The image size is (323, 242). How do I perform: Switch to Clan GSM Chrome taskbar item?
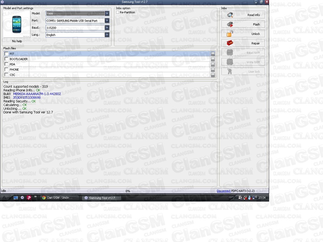click(59, 198)
